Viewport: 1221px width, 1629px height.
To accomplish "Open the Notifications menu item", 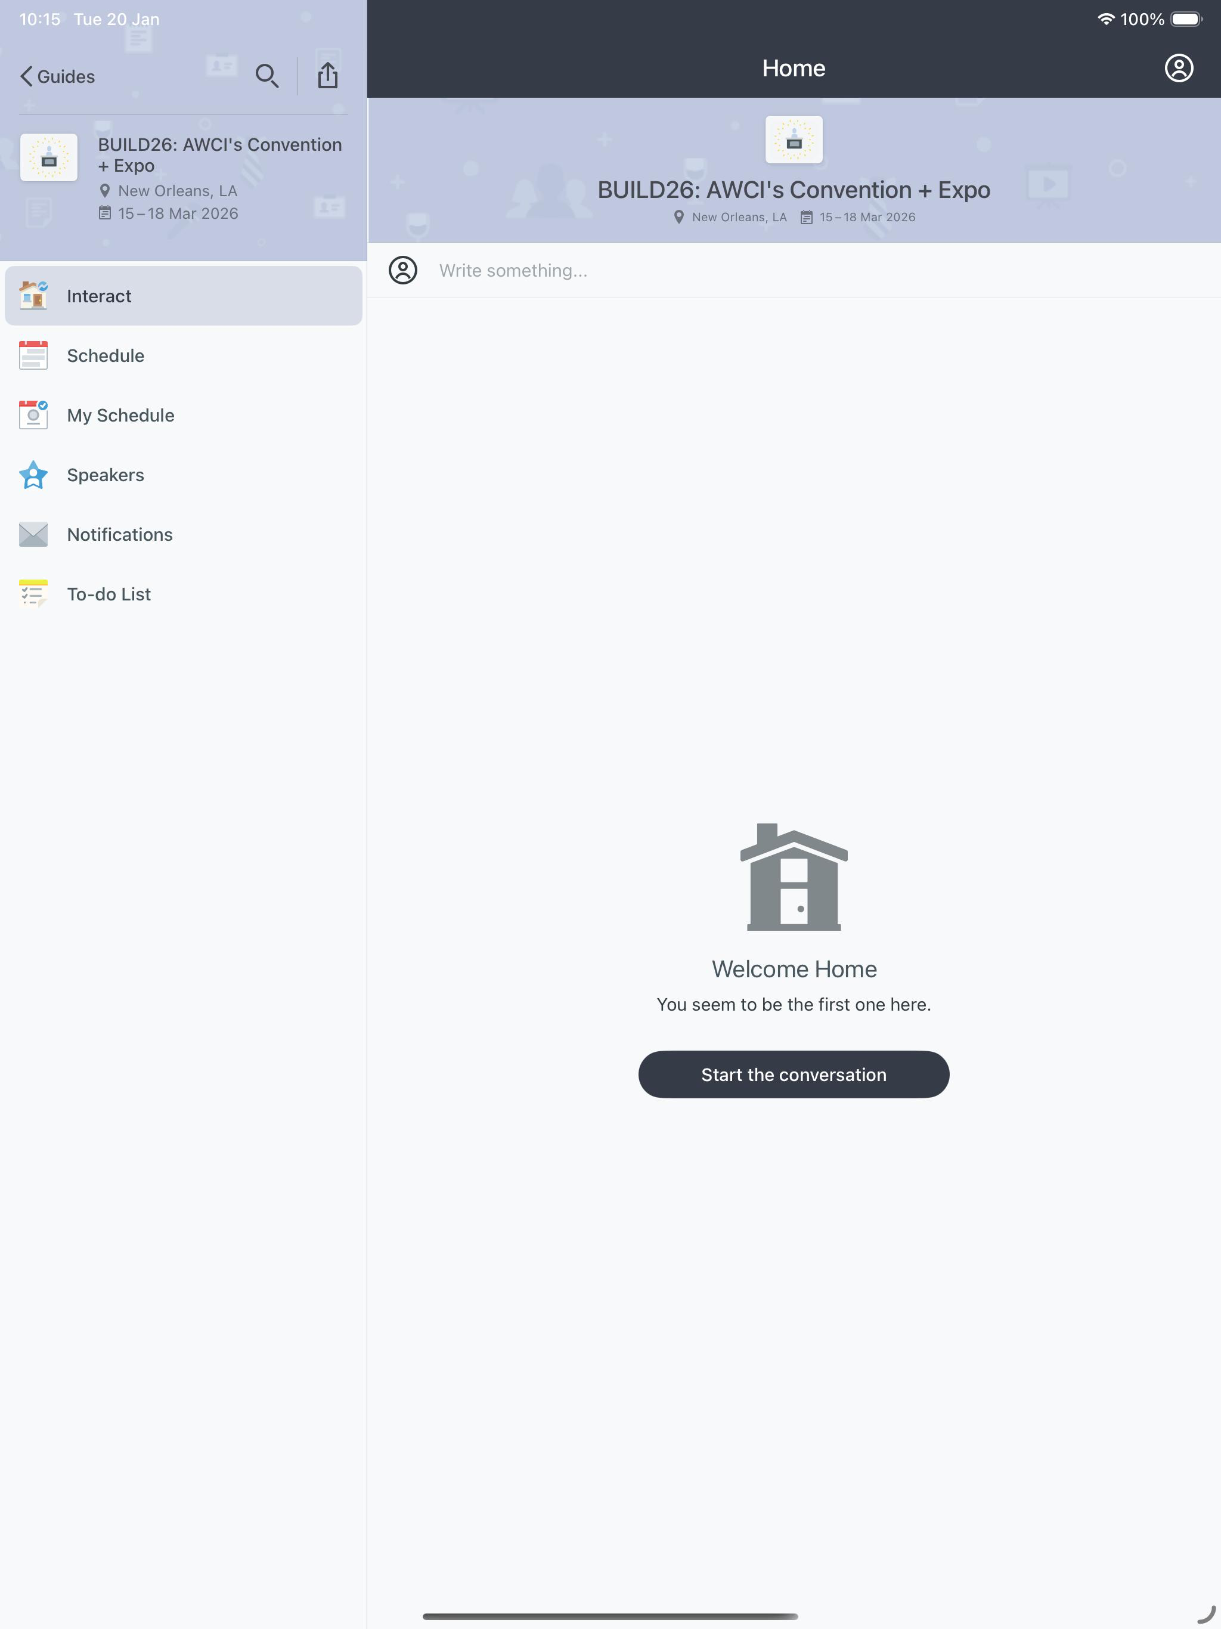I will (184, 535).
